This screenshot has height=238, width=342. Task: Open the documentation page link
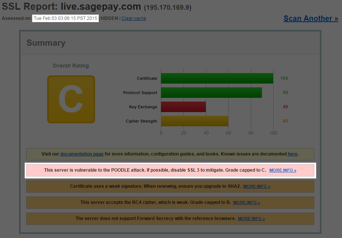[x=82, y=154]
